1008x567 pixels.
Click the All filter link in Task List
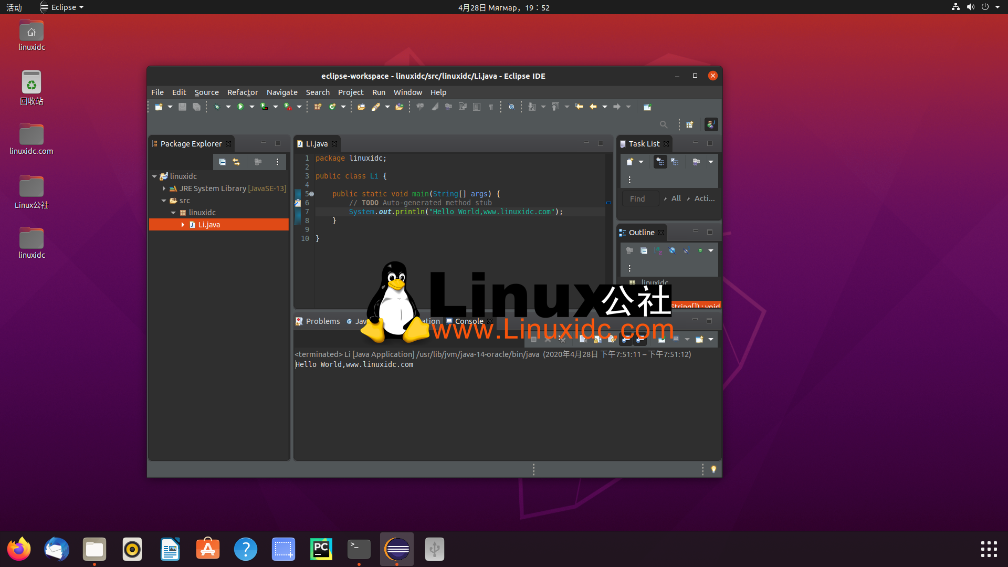pyautogui.click(x=676, y=198)
